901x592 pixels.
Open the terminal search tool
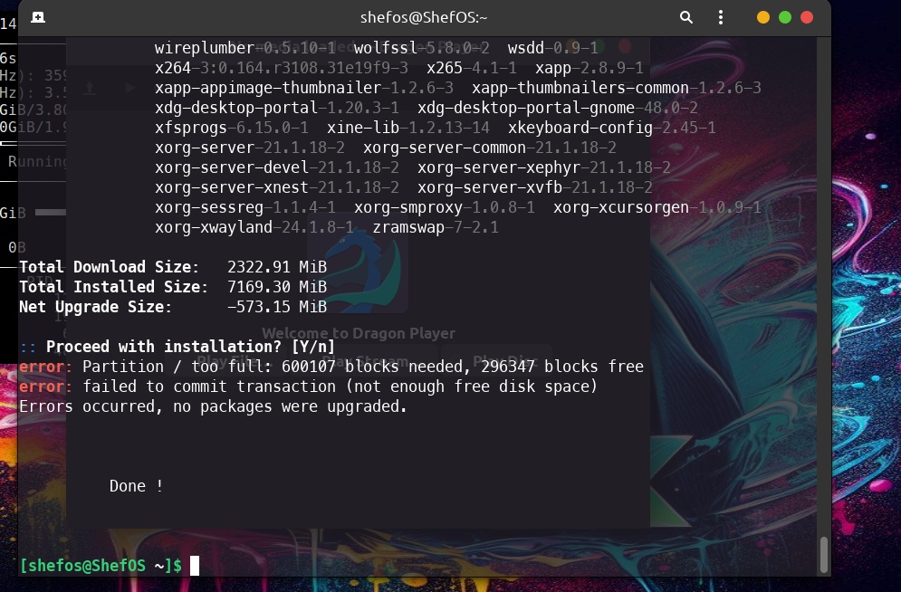click(686, 17)
